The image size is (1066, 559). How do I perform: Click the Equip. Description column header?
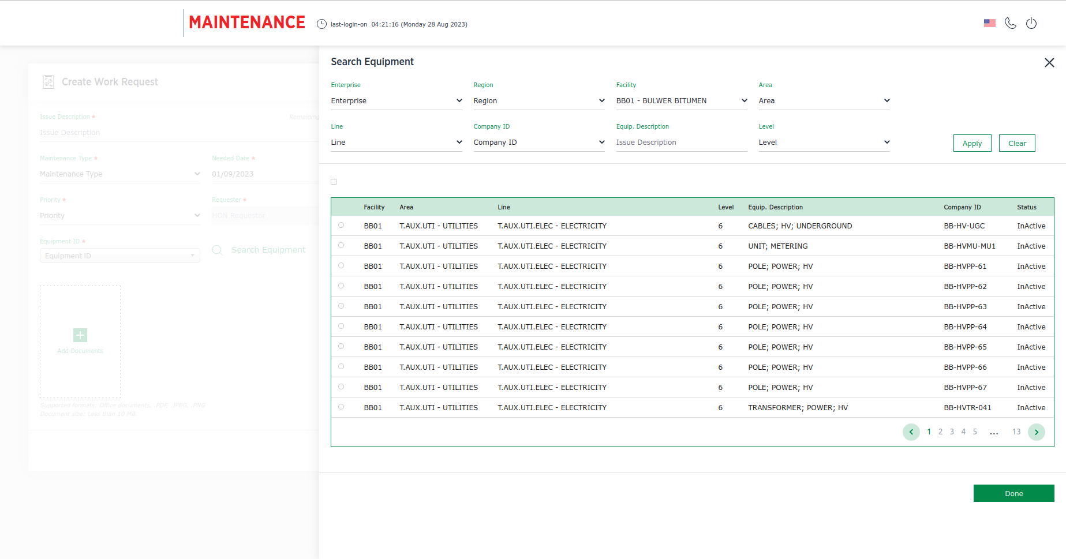pyautogui.click(x=775, y=207)
